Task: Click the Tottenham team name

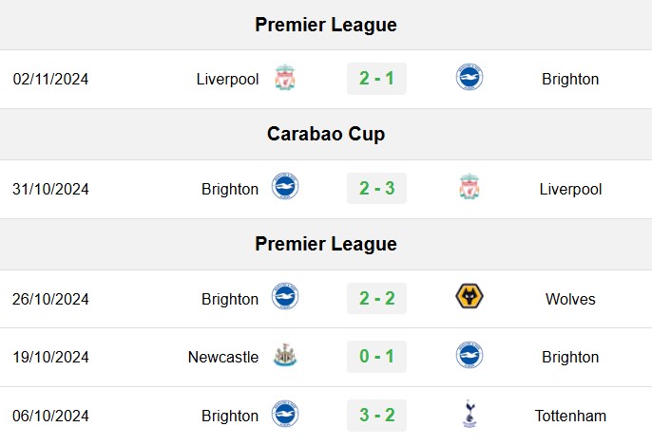Action: 570,416
